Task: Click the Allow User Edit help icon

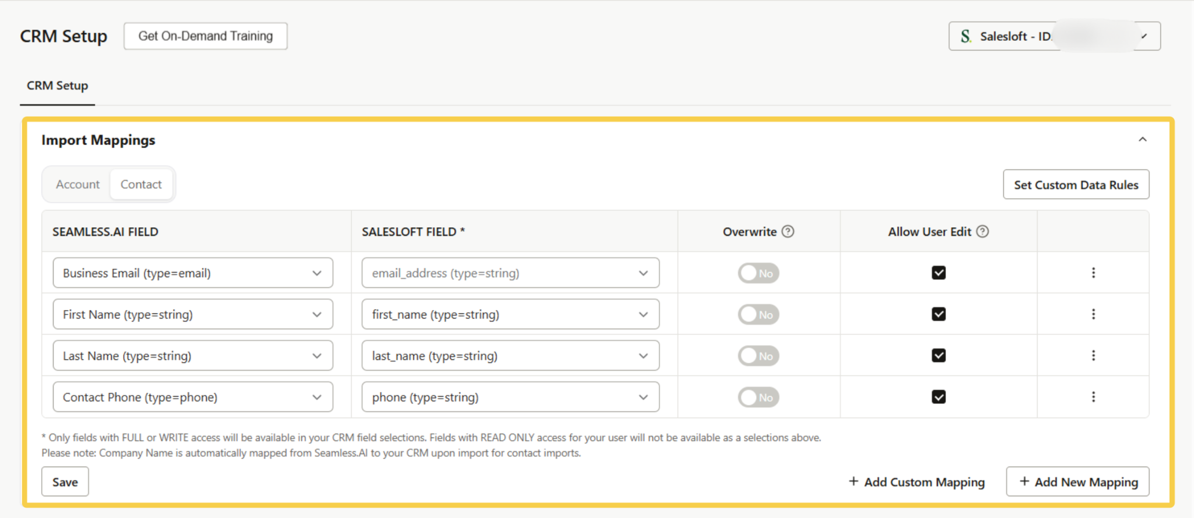Action: (x=982, y=231)
